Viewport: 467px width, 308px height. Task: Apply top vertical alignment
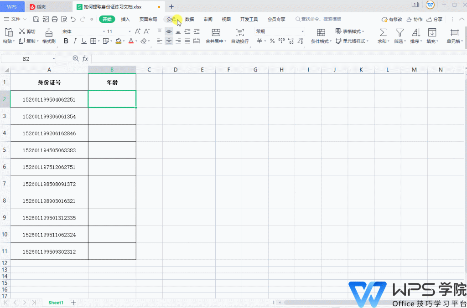(160, 31)
